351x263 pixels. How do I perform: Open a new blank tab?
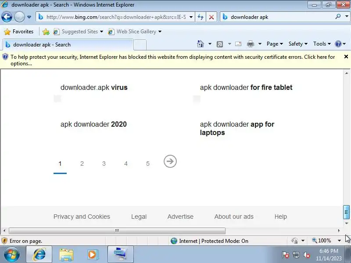click(140, 45)
